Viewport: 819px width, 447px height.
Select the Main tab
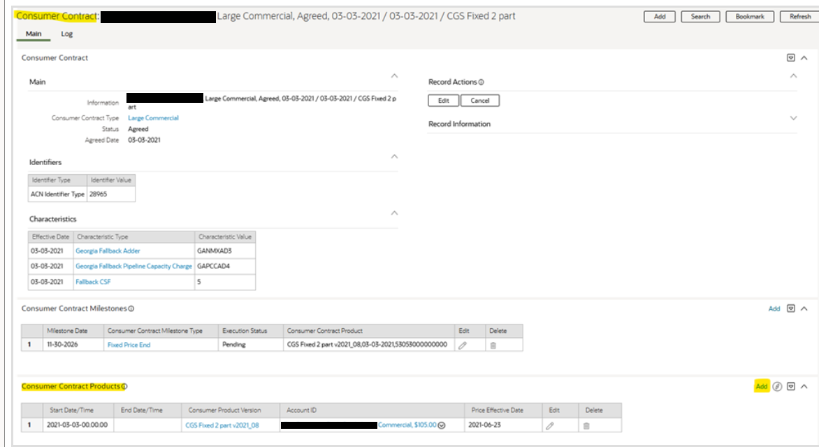click(x=33, y=34)
